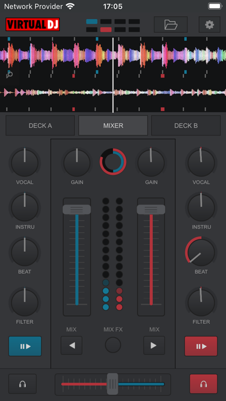Viewport: 226px width, 401px height.
Task: Click the right deck FILTER knob
Action: point(201,302)
